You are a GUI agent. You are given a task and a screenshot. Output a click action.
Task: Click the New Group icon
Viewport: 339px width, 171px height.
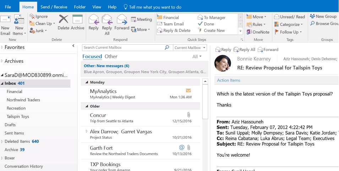312,16
